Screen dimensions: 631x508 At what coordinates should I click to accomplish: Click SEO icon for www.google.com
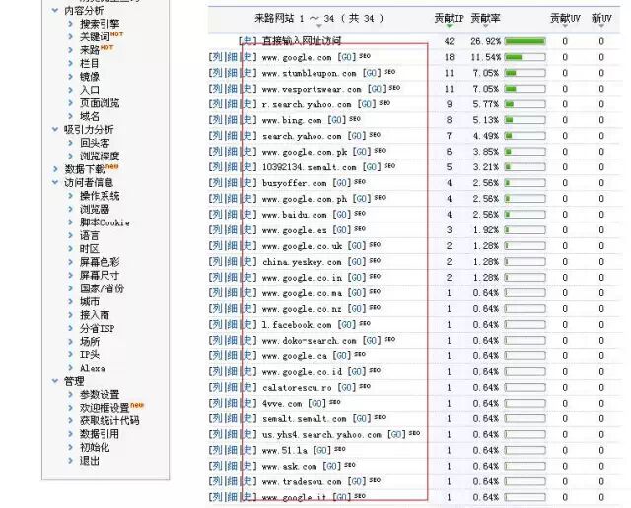coord(365,56)
